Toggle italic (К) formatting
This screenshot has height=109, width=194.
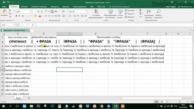point(19,16)
